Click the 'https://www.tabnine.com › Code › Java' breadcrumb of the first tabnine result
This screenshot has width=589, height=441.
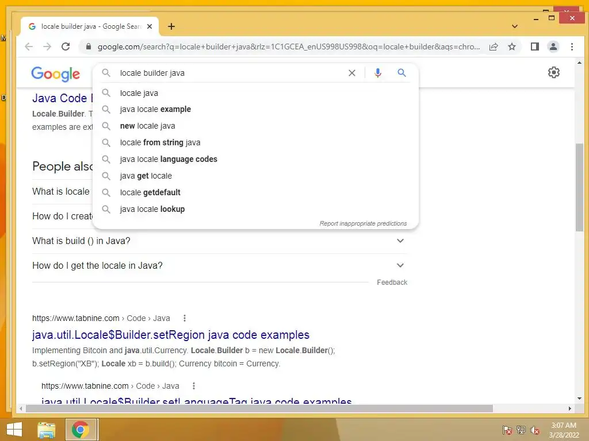pos(101,318)
